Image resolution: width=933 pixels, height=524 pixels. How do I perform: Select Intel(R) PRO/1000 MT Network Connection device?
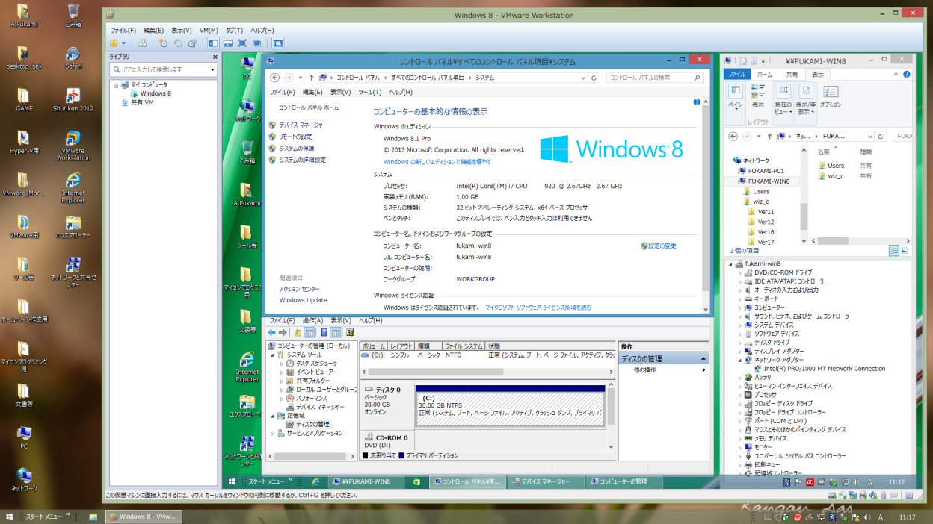click(x=824, y=369)
